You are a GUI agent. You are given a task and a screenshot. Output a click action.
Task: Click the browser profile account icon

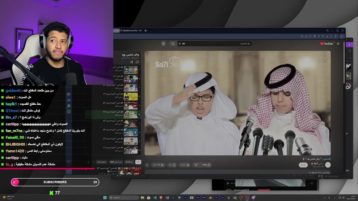(336, 36)
